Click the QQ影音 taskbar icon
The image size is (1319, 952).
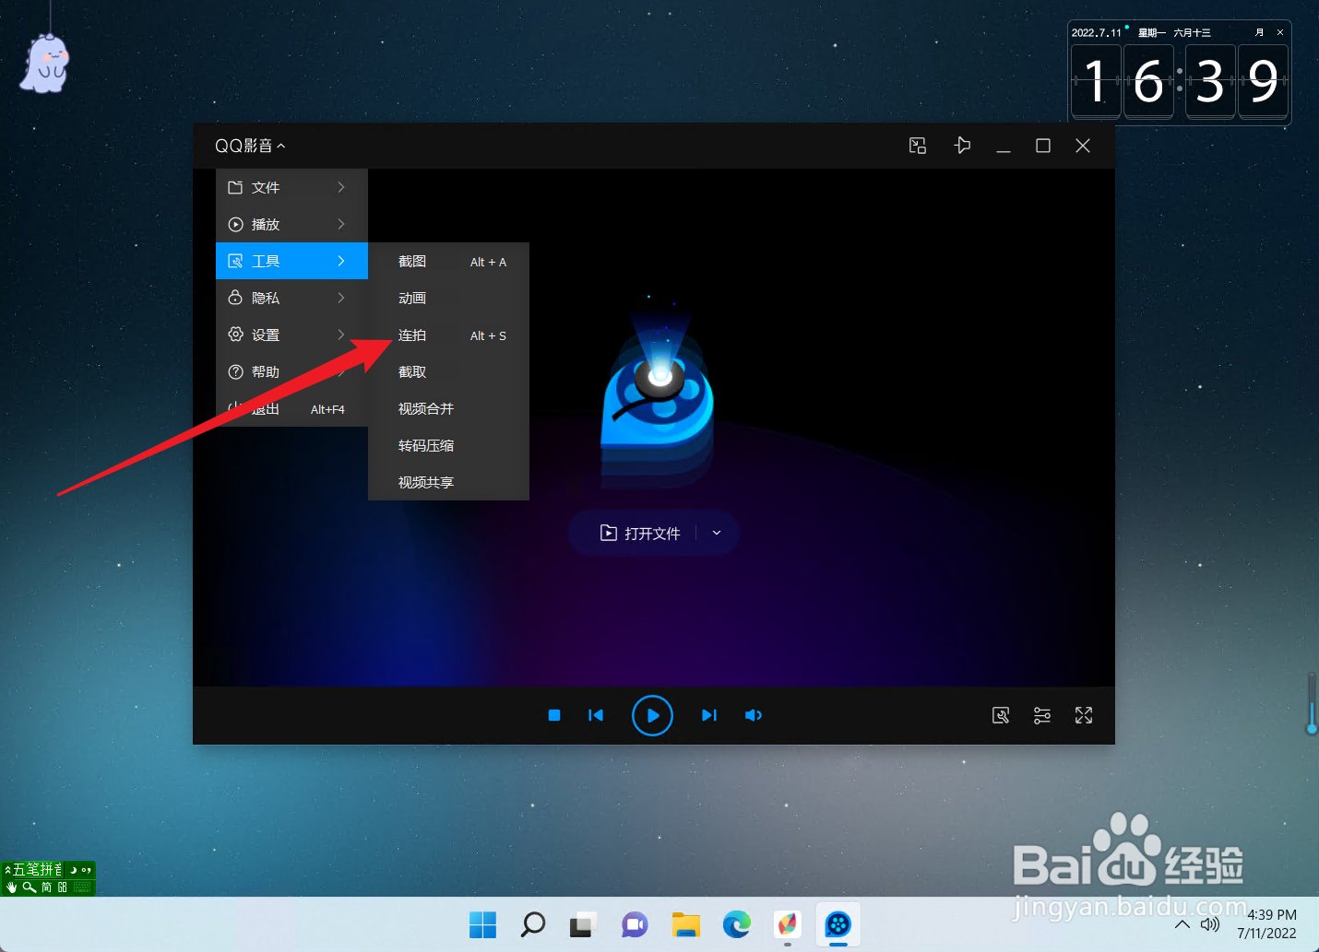tap(838, 924)
